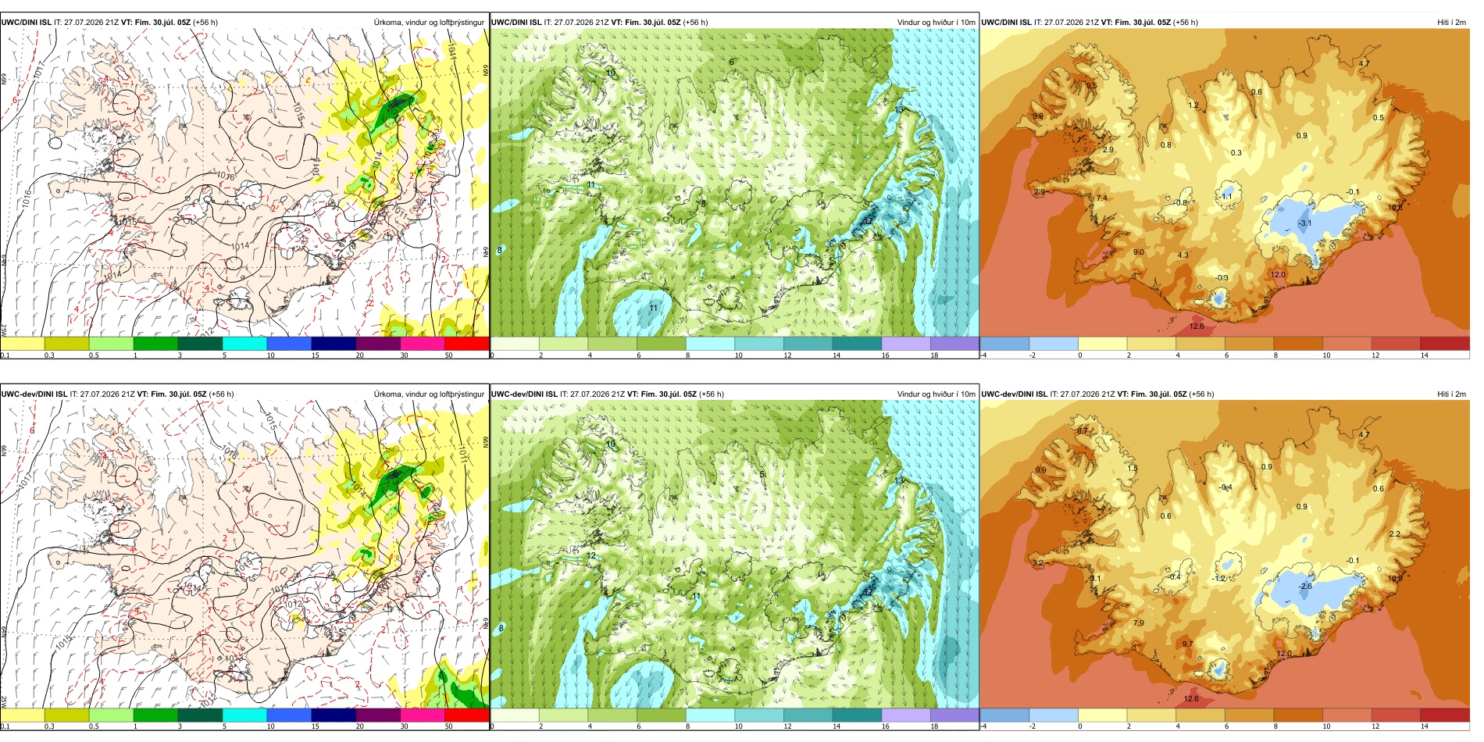Click wind speed value 12 in UWC-dev wind map
This screenshot has height=742, width=1484.
[x=591, y=556]
